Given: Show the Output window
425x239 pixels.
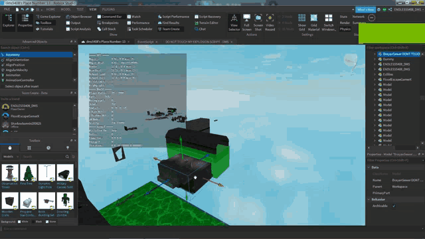Looking at the screenshot, I should coord(73,23).
